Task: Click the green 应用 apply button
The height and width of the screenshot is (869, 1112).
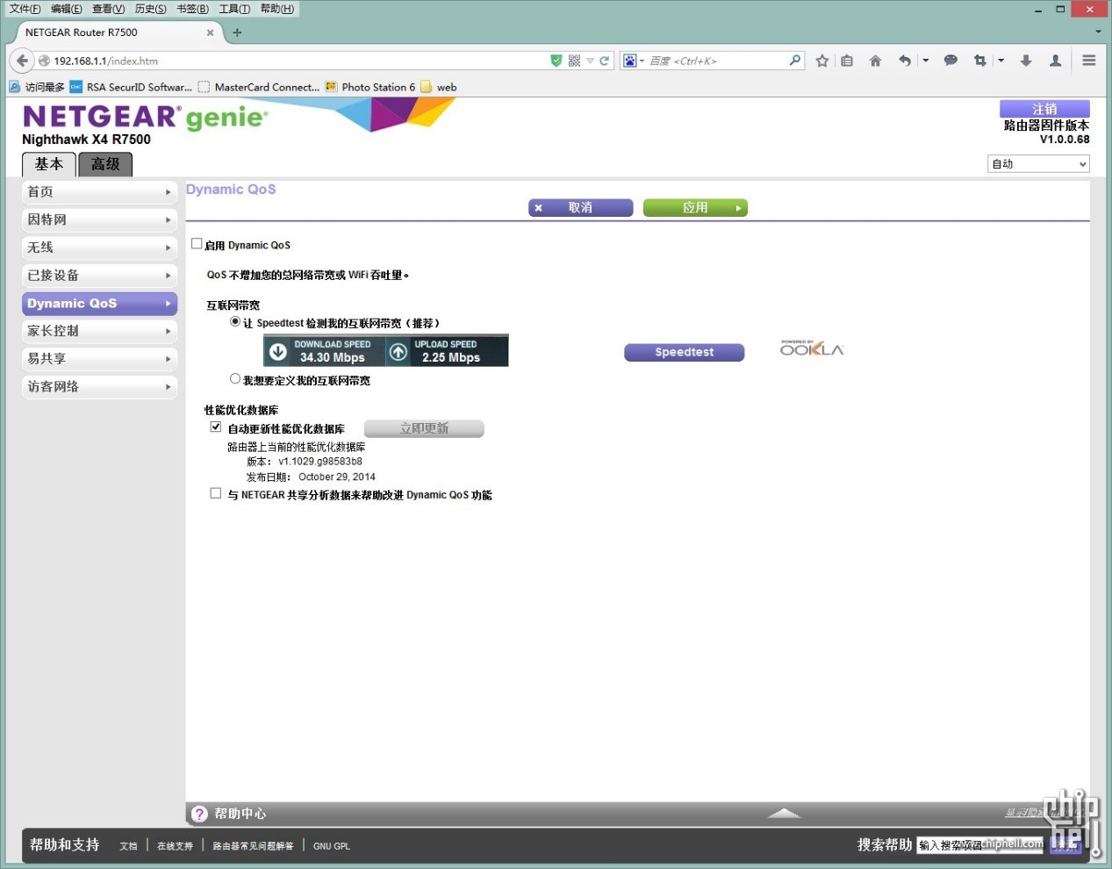Action: tap(695, 208)
